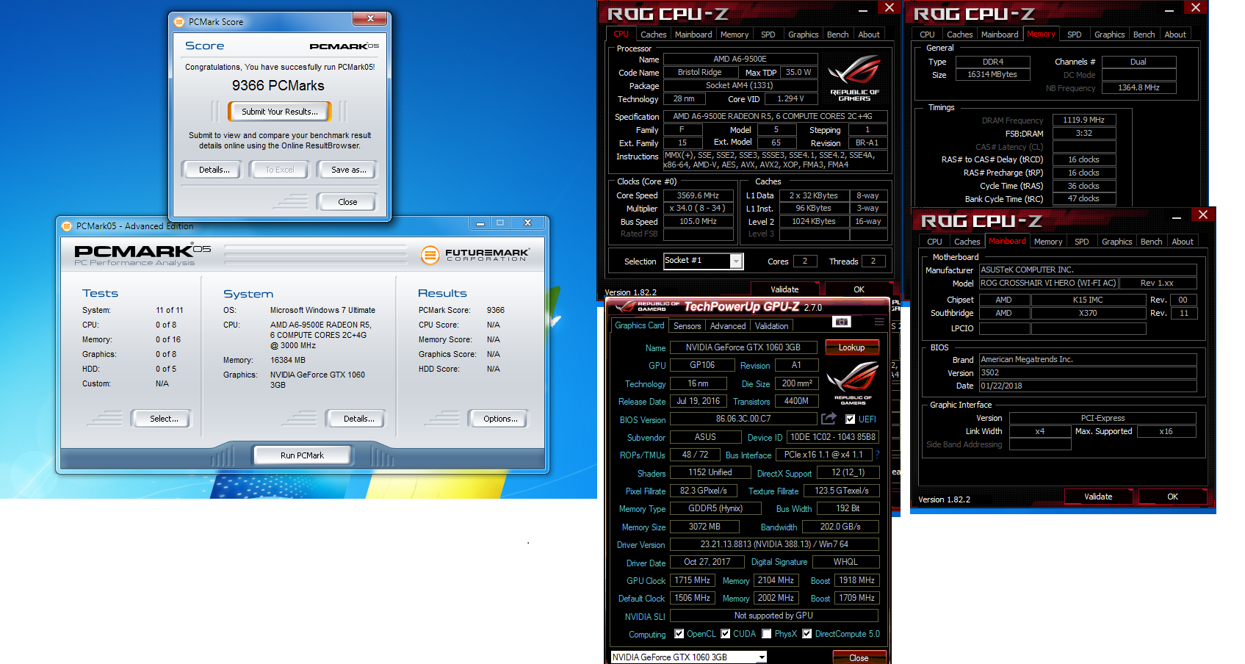Click the ROG eye icon in GPU-Z title
The image size is (1245, 664).
coord(625,307)
